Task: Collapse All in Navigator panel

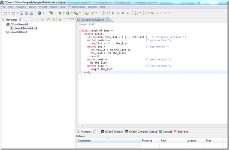Action: click(49, 20)
